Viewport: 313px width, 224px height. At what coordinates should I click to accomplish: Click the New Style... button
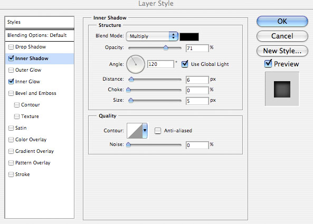click(x=282, y=51)
